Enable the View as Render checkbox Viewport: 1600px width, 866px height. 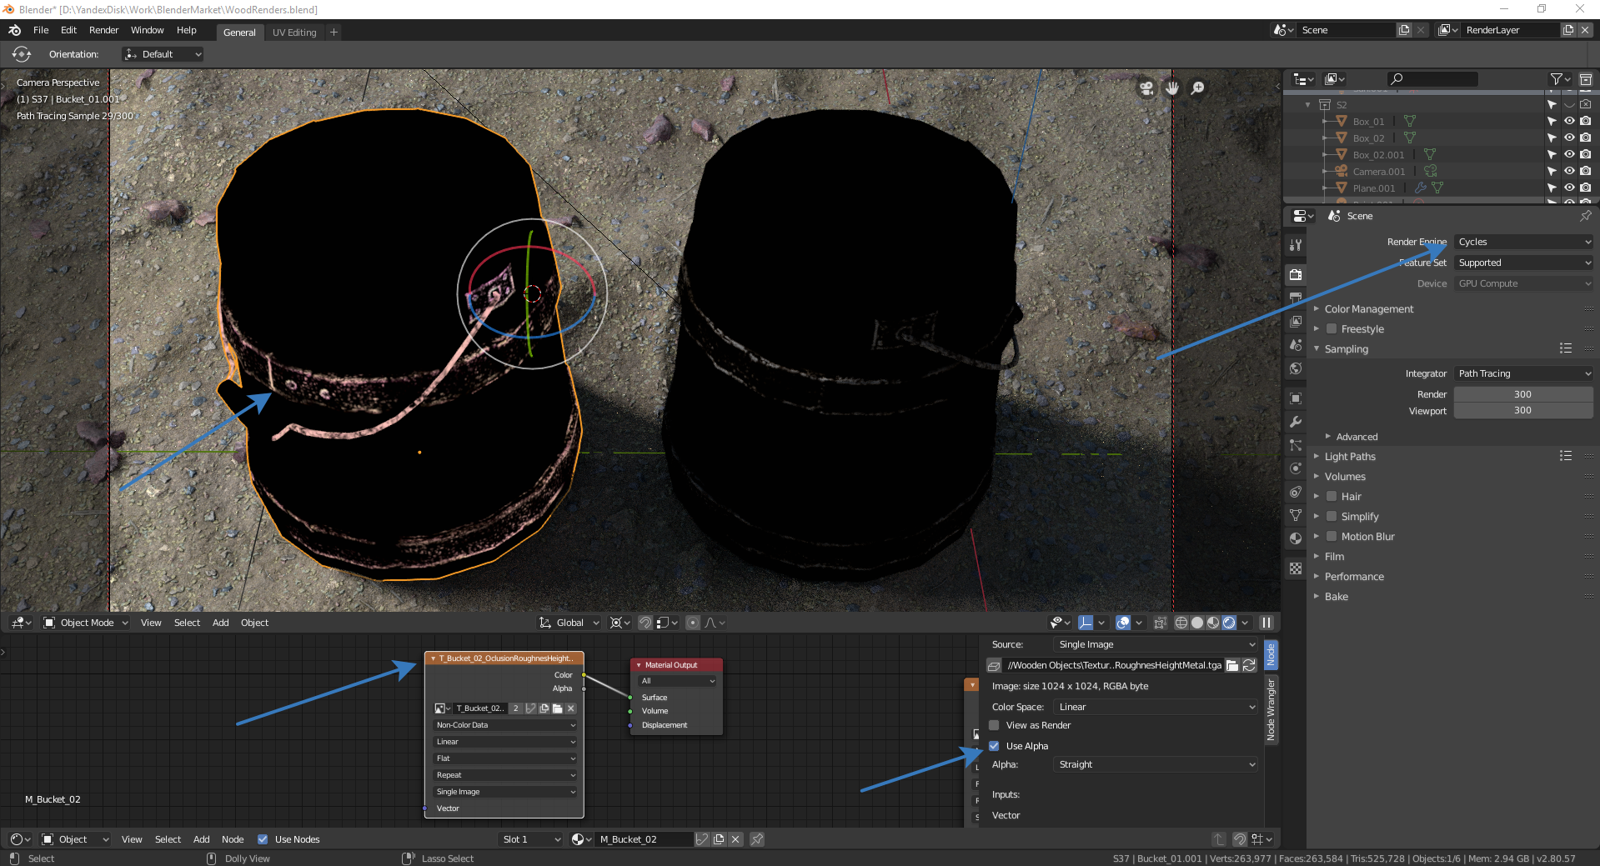994,725
